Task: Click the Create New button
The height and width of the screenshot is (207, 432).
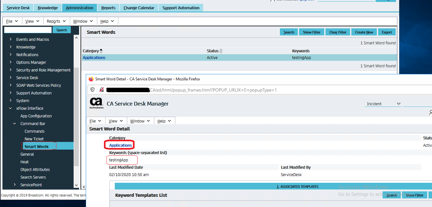Action: [x=364, y=32]
